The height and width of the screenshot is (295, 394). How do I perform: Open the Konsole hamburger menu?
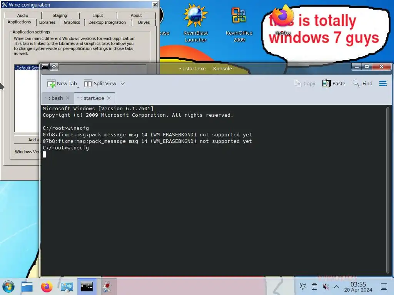point(383,83)
